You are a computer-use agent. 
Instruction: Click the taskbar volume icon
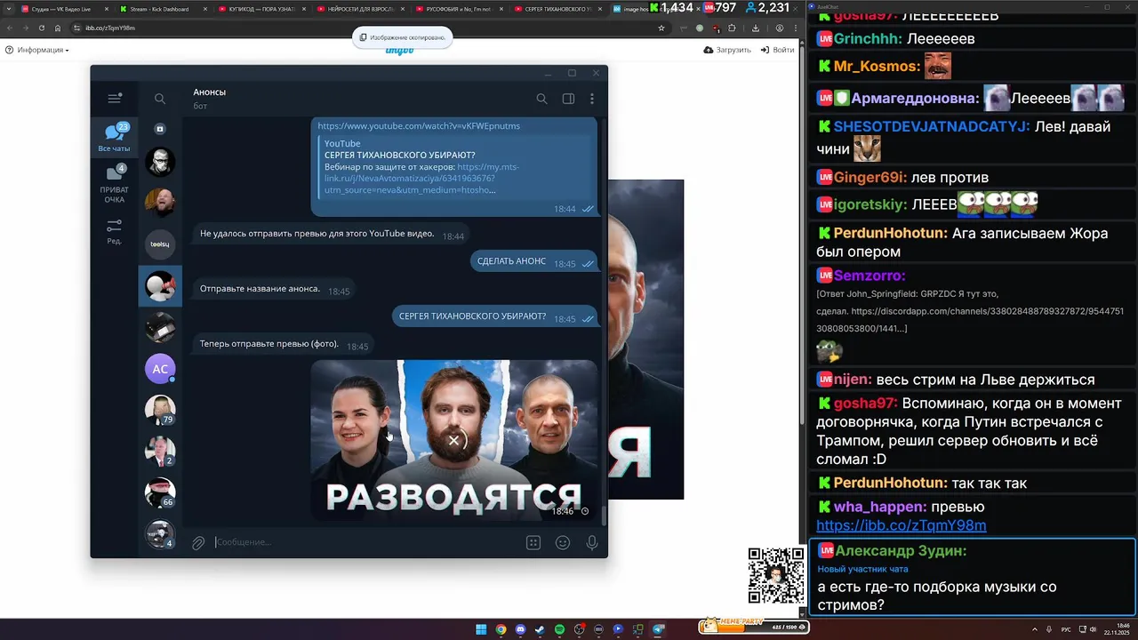pyautogui.click(x=1092, y=629)
